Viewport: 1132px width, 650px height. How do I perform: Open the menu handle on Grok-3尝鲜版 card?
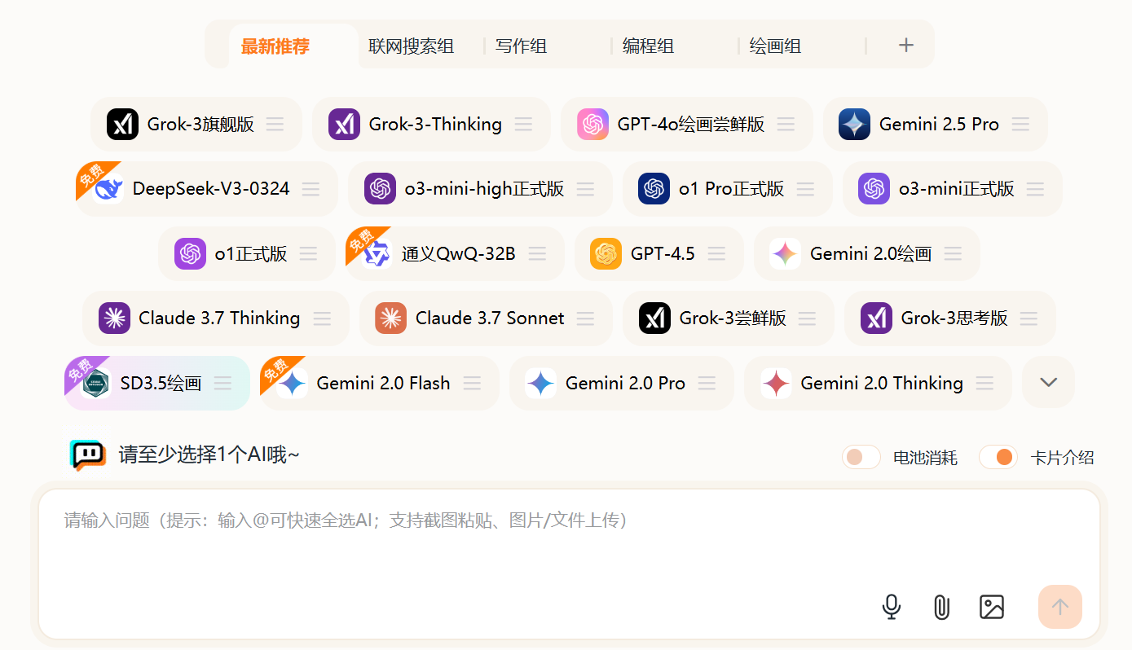click(807, 318)
